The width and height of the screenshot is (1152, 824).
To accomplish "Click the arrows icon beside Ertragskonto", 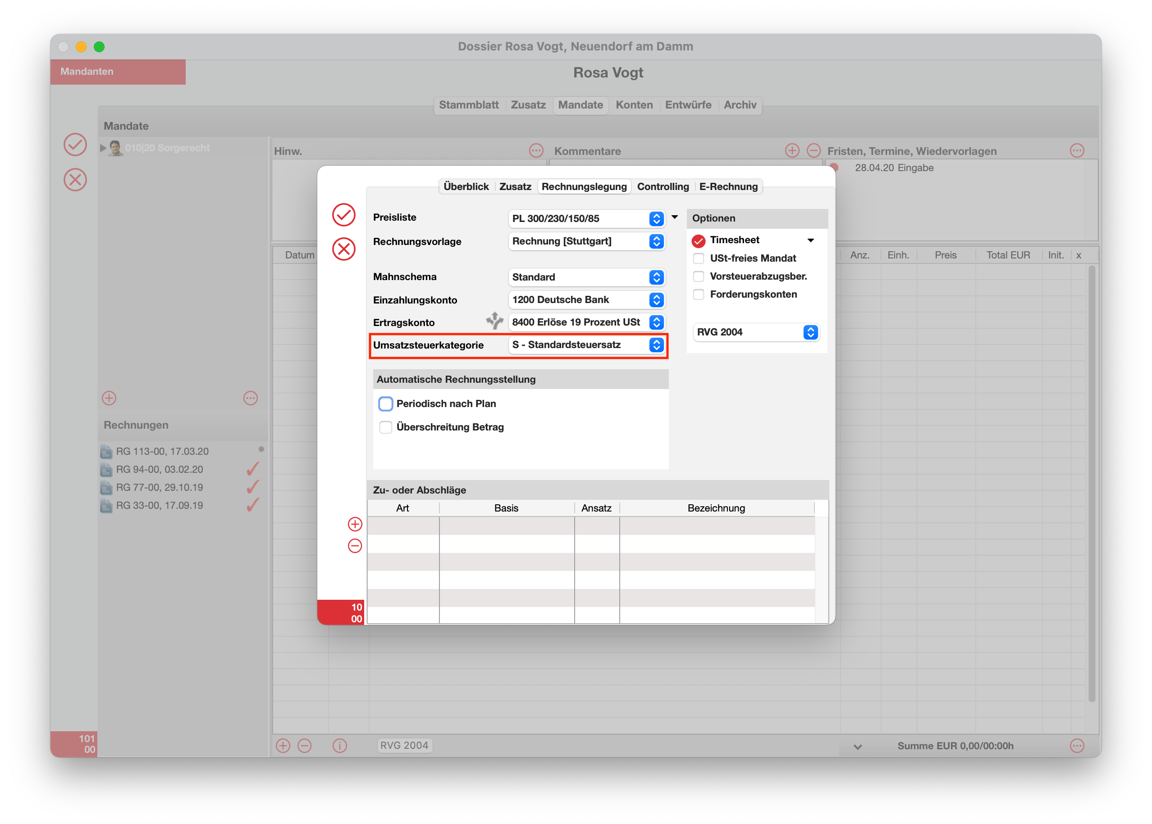I will pos(494,321).
